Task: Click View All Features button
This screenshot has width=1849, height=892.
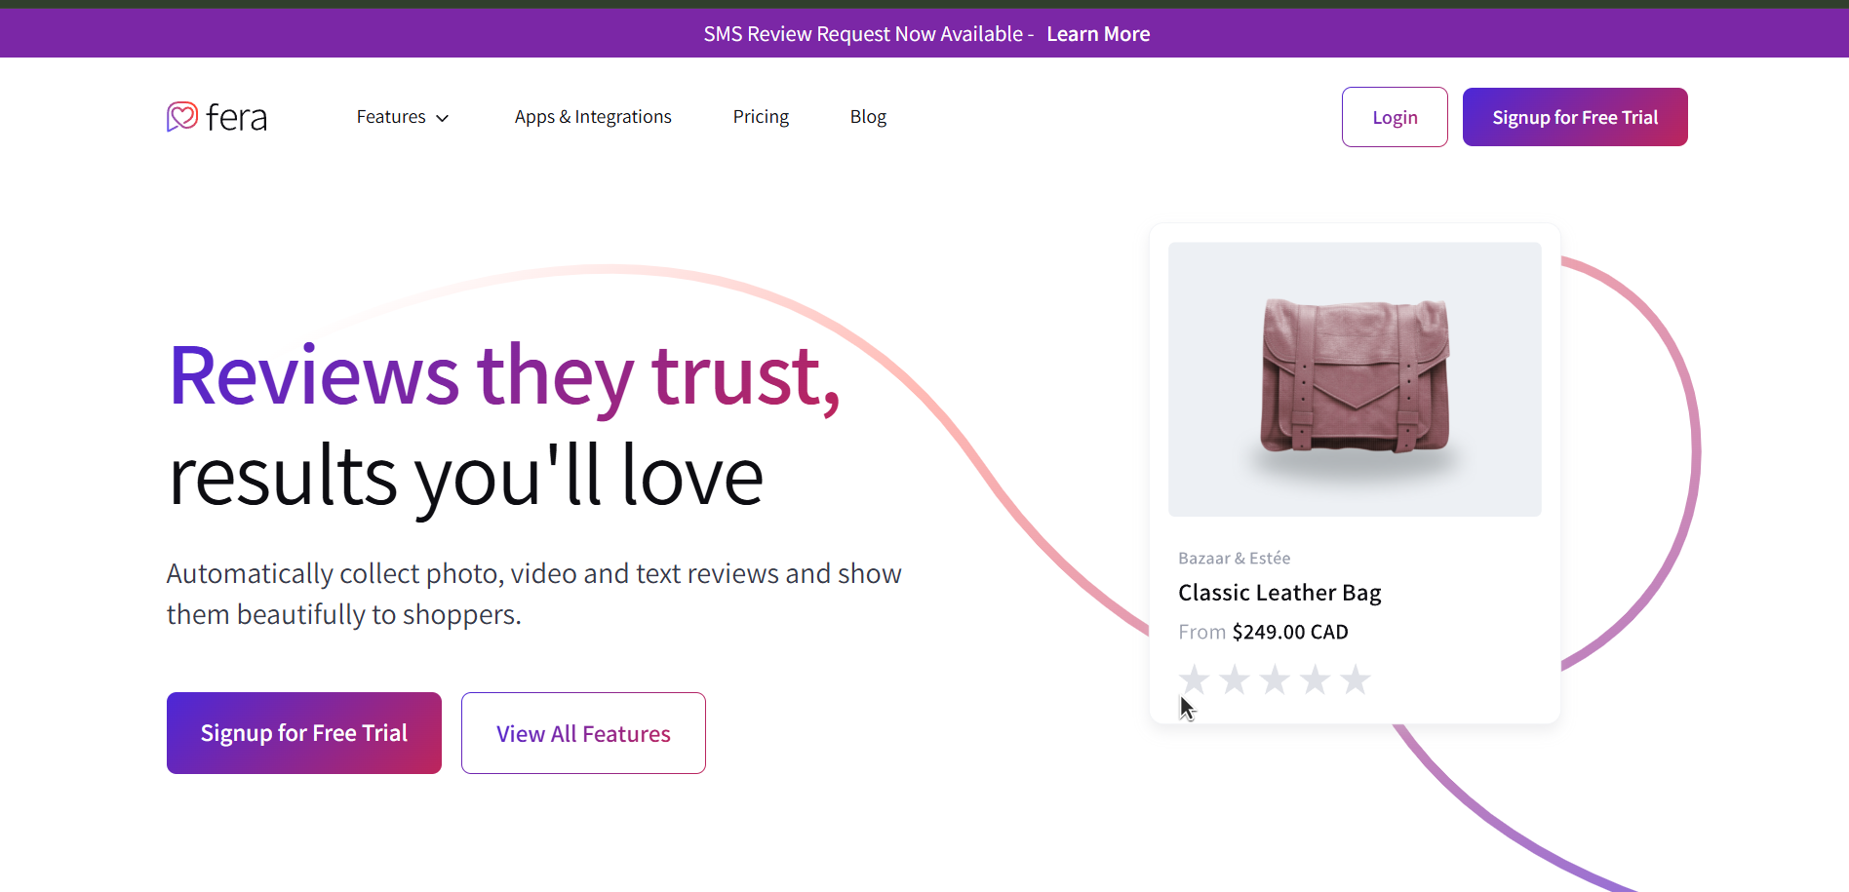Action: click(583, 733)
